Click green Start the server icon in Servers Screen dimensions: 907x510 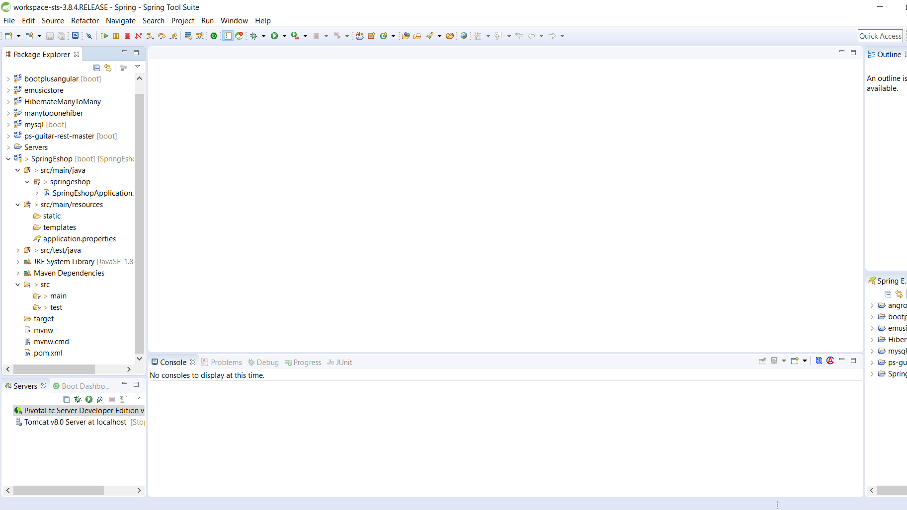pos(89,399)
